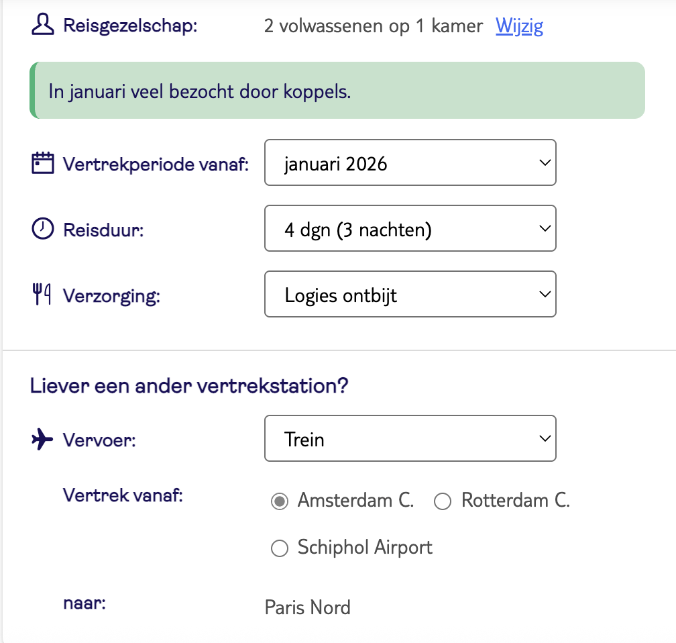The image size is (676, 643).
Task: Choose Rotterdam C. radio button
Action: click(443, 501)
